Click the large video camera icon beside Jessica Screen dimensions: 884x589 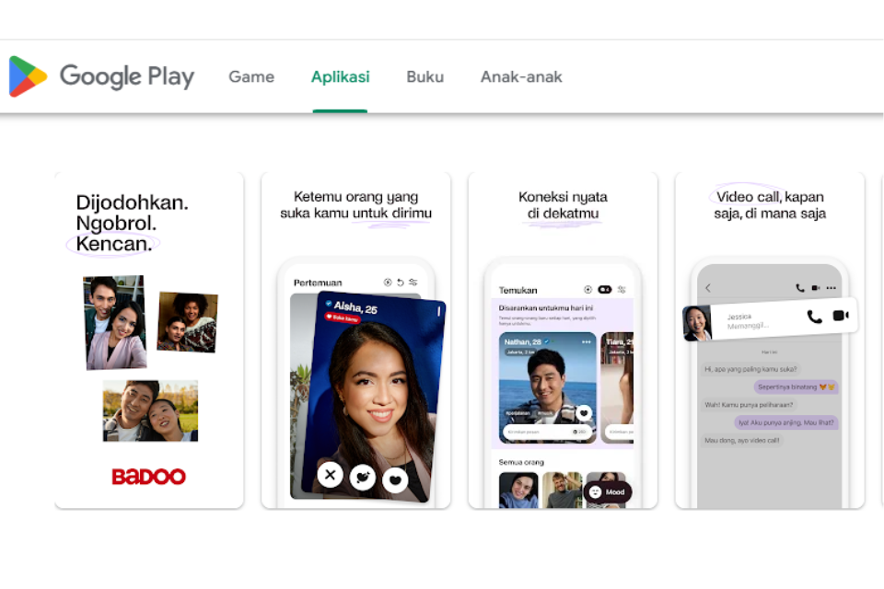tap(841, 316)
